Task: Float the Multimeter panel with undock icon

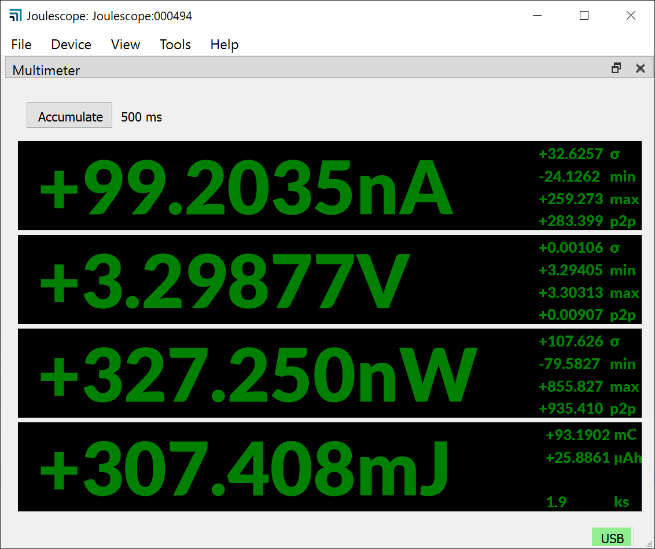Action: 616,68
